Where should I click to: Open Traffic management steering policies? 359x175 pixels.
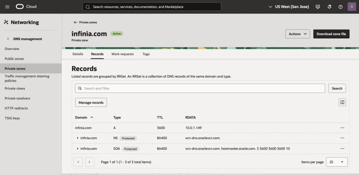[x=27, y=79]
